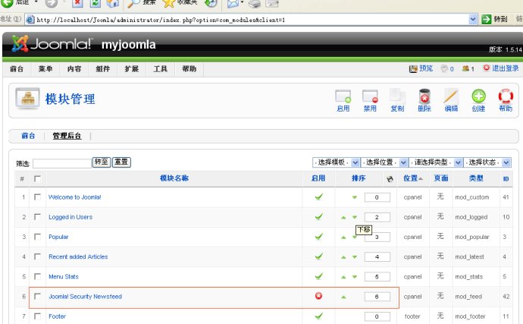Open the Welcome to Joomla! module link

75,197
